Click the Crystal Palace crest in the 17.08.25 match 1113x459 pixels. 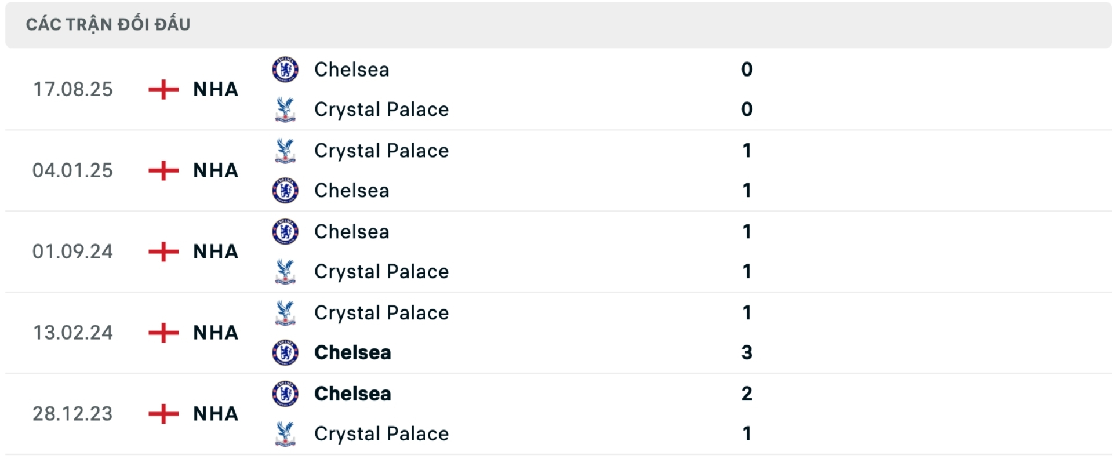point(284,110)
